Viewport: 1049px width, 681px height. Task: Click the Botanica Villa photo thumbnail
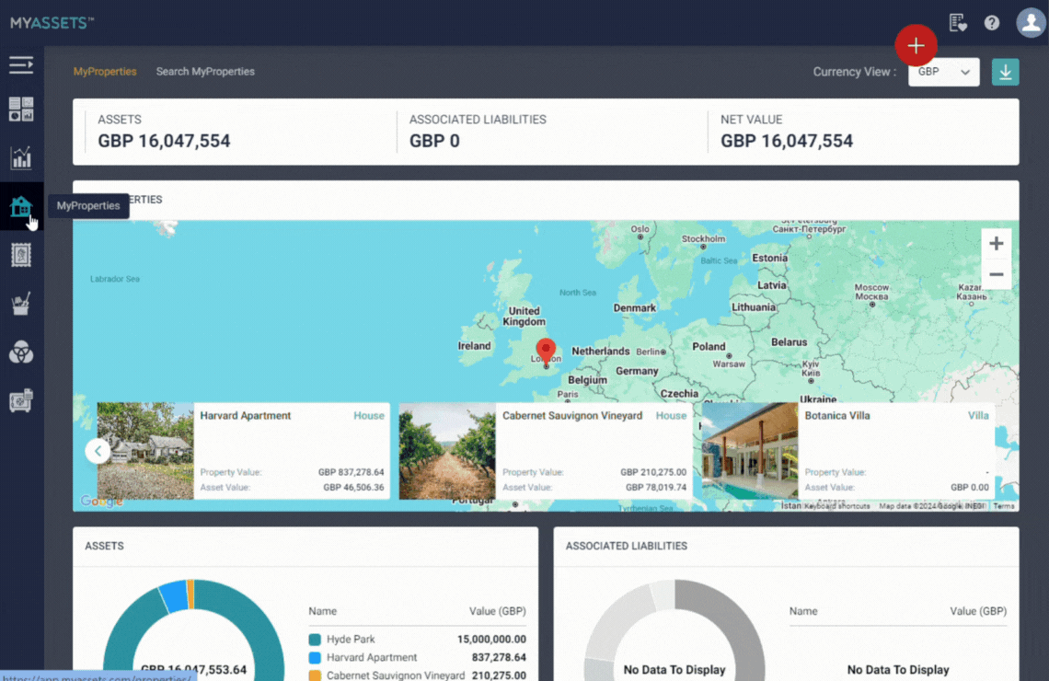(750, 451)
